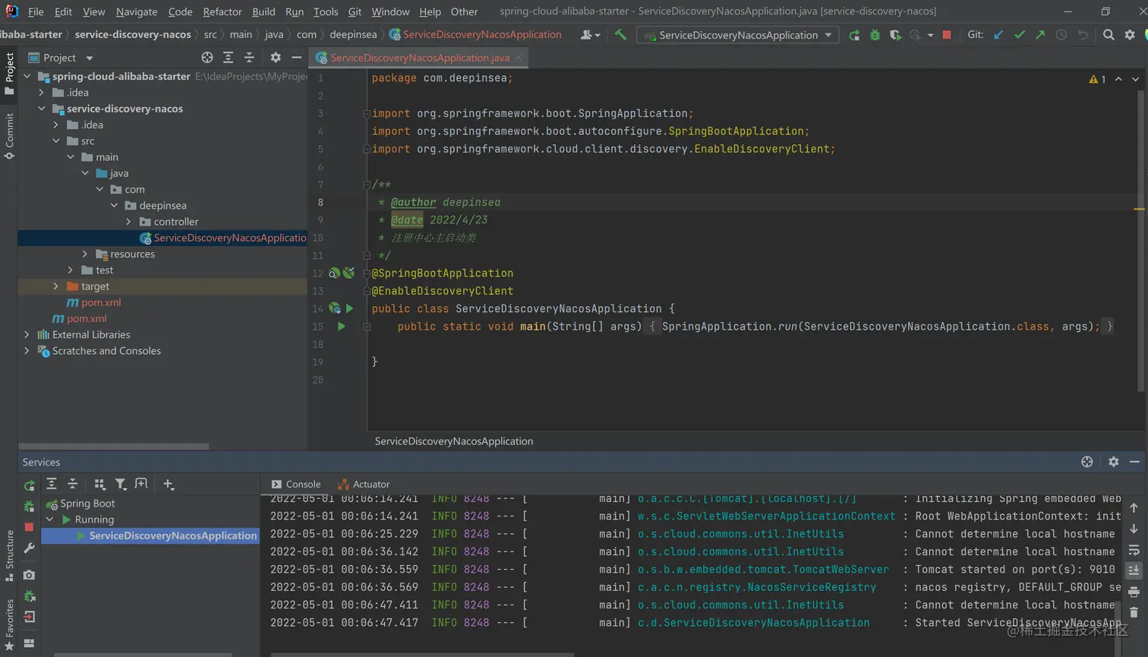Image resolution: width=1148 pixels, height=657 pixels.
Task: Open run configuration ServiceDiscoveryNacosApplication dropdown
Action: click(737, 35)
